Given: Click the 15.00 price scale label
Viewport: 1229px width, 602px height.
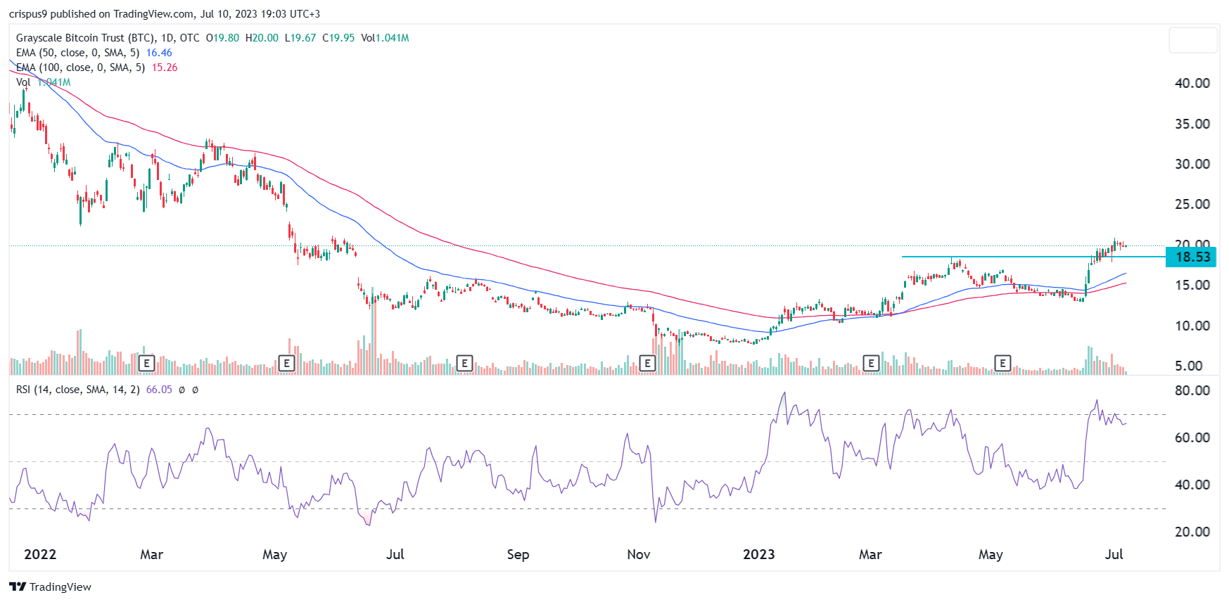Looking at the screenshot, I should (x=1192, y=285).
